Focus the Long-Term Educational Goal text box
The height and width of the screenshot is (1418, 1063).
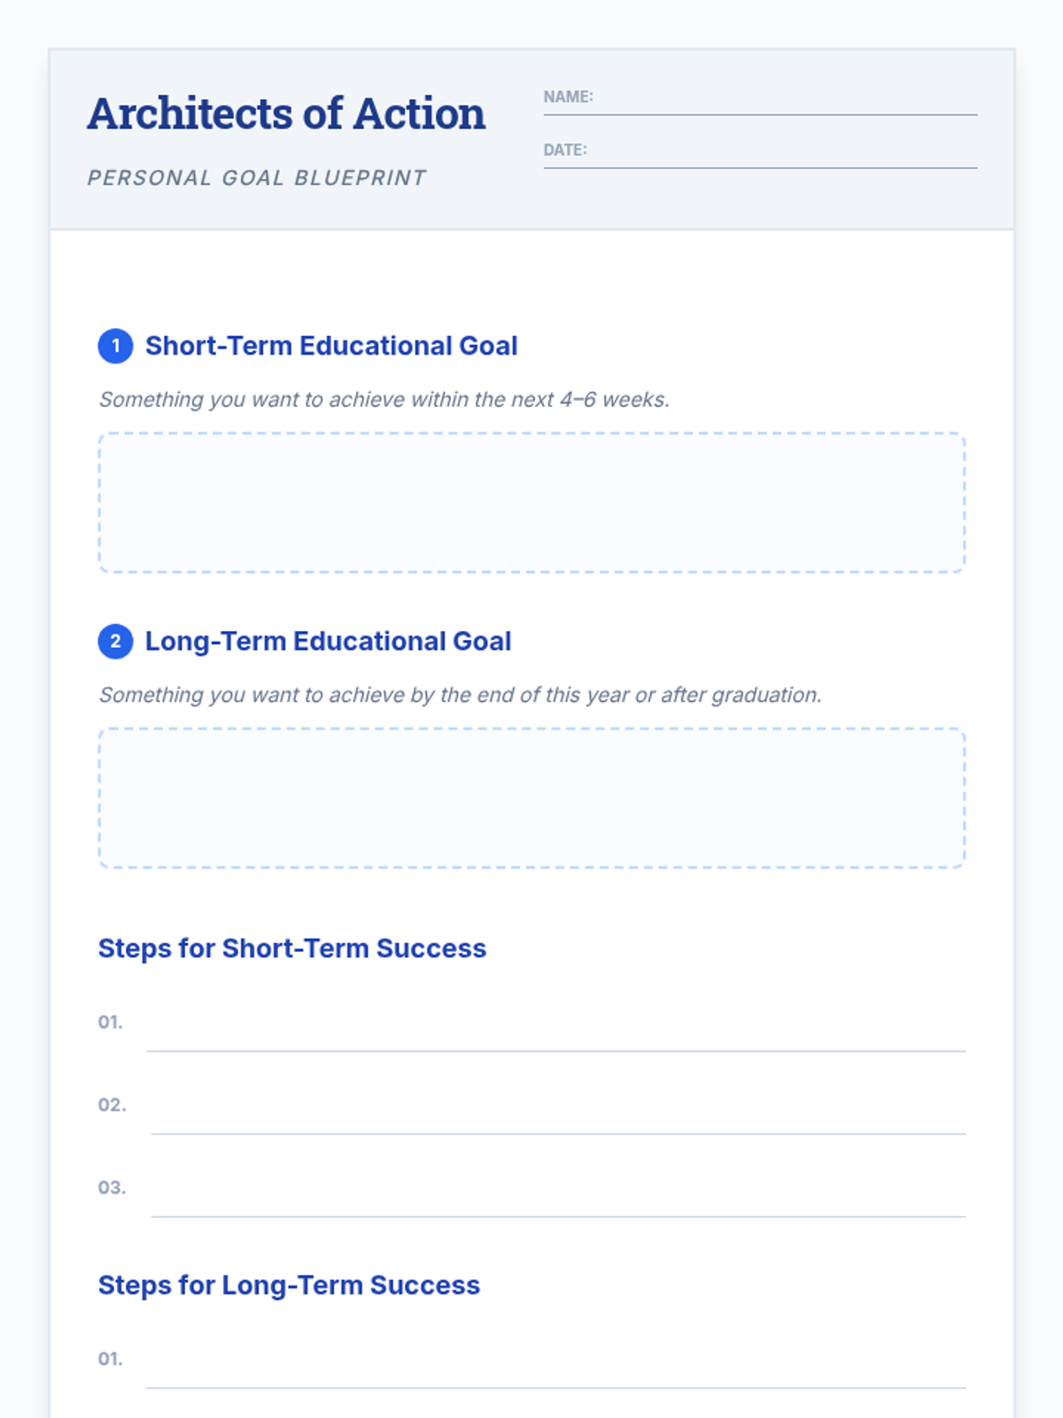coord(531,798)
